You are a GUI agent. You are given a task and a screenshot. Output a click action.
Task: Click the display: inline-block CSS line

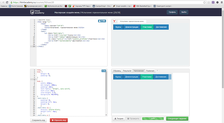(50, 110)
